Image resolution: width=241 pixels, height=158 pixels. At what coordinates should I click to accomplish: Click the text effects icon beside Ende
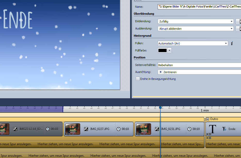click(x=224, y=129)
